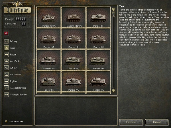Select the Panzer IVD tank thumbnail

[x=74, y=81]
